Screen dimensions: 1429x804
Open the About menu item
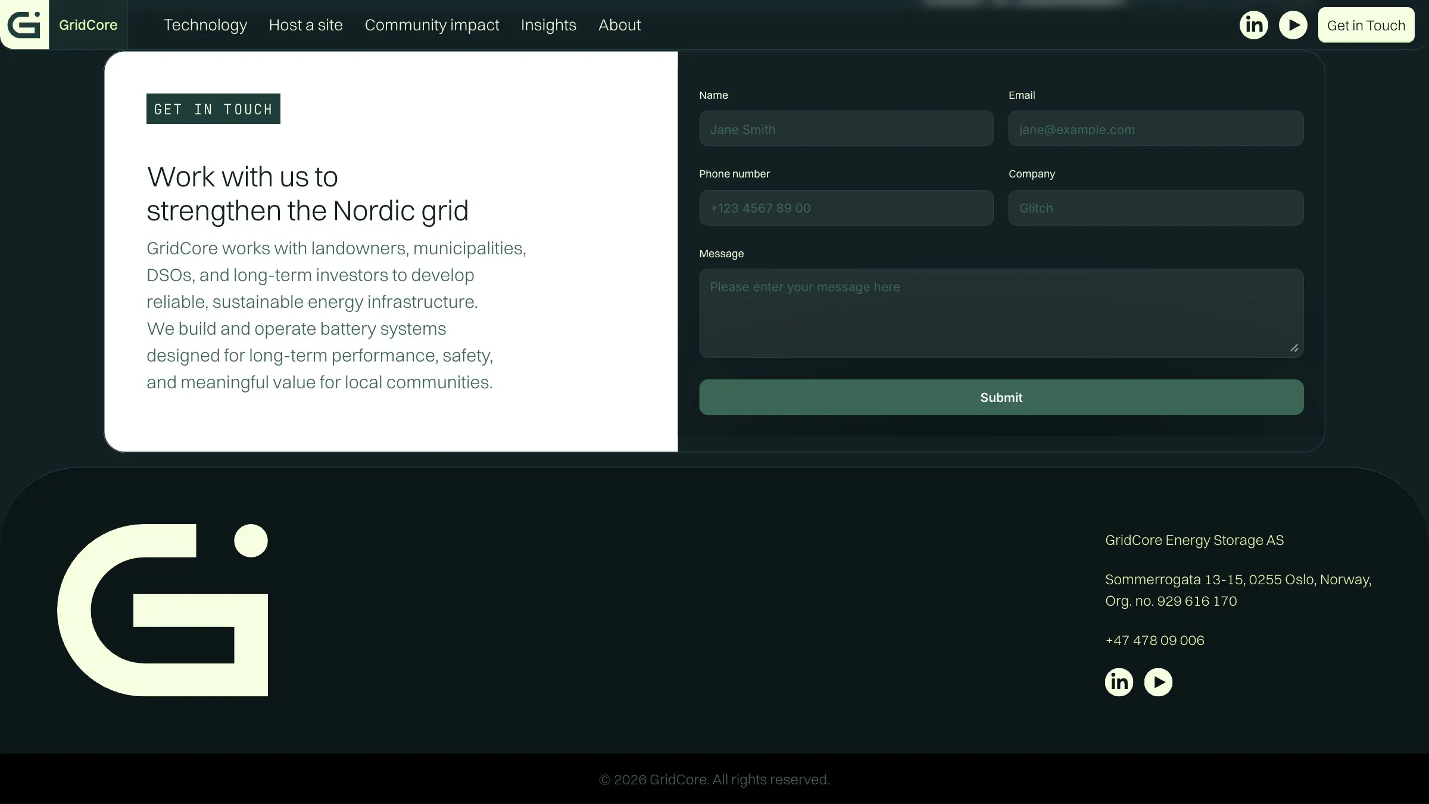[619, 25]
